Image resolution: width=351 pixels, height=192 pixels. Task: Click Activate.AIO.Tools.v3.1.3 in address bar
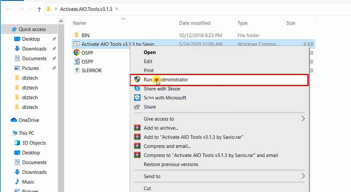86,9
